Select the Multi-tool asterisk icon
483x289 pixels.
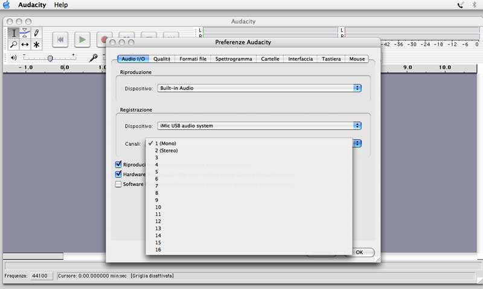[x=36, y=44]
